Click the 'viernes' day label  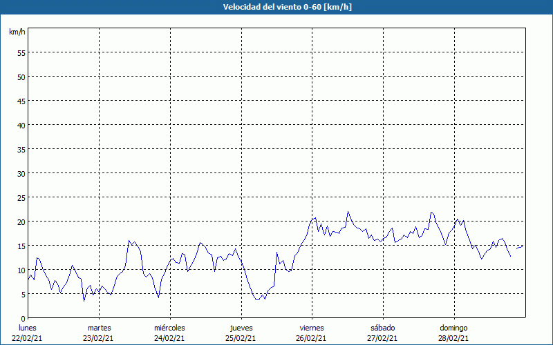tap(312, 328)
